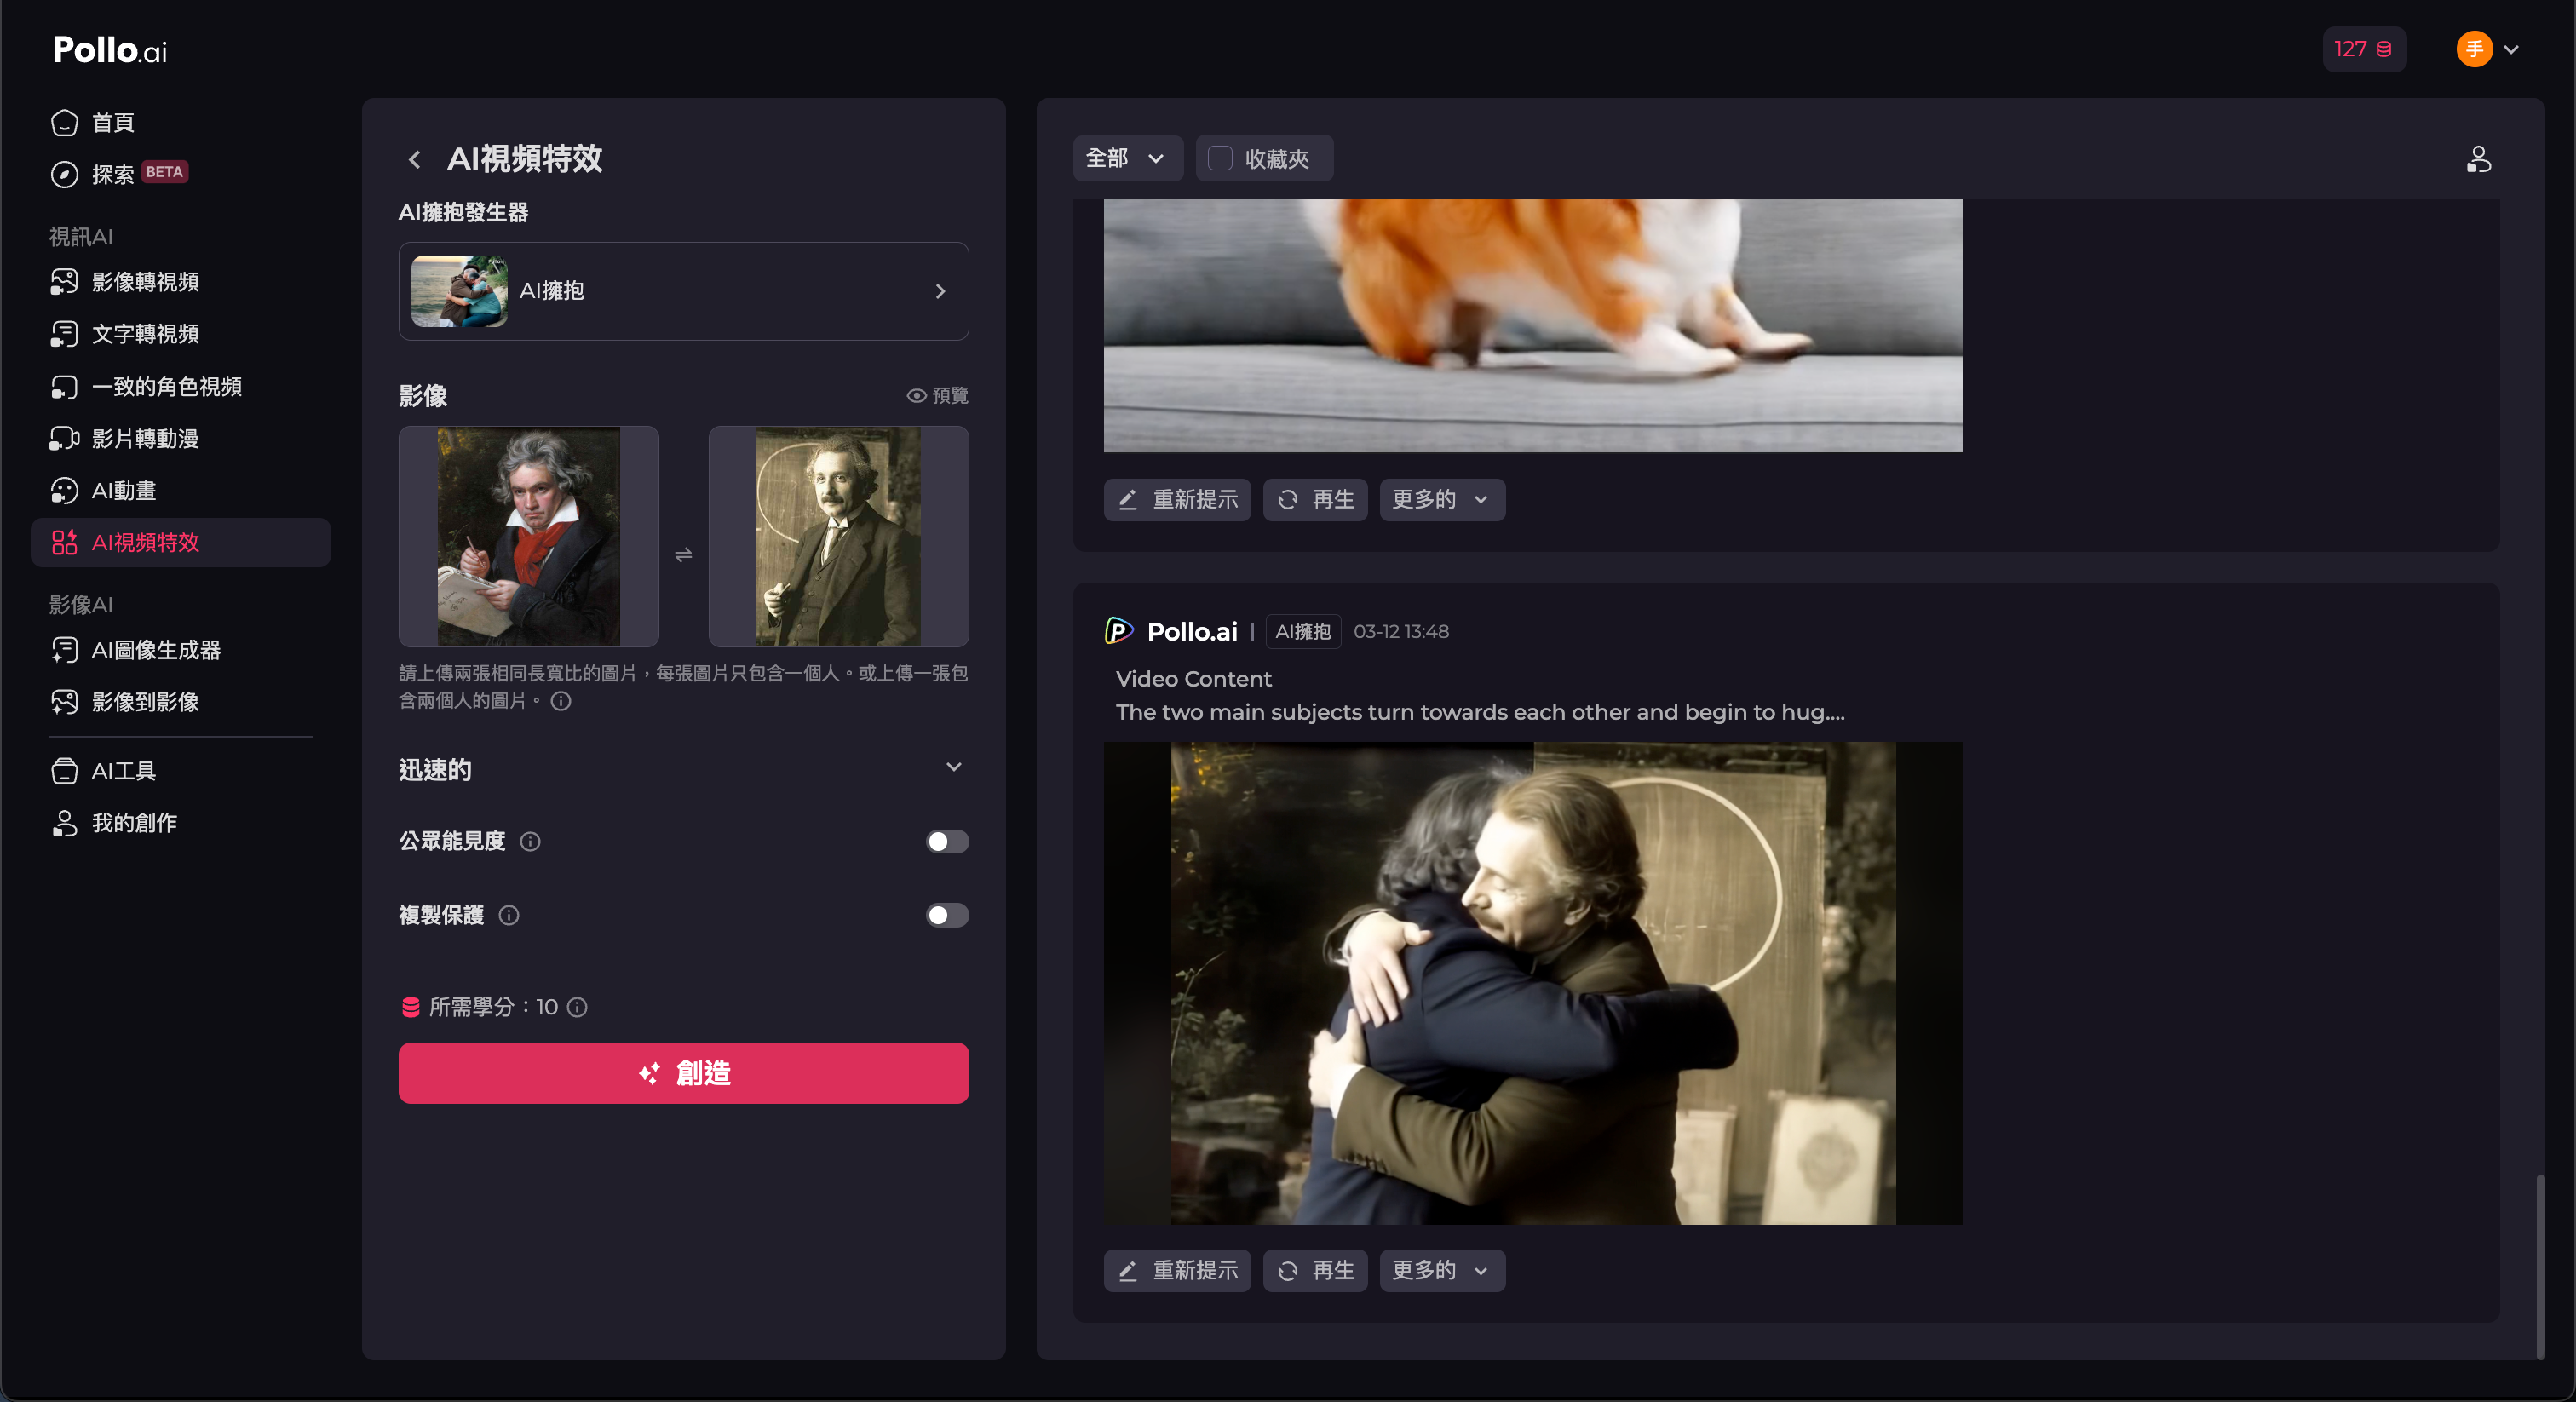
Task: Click 重新提示 under the hug video
Action: [1177, 1270]
